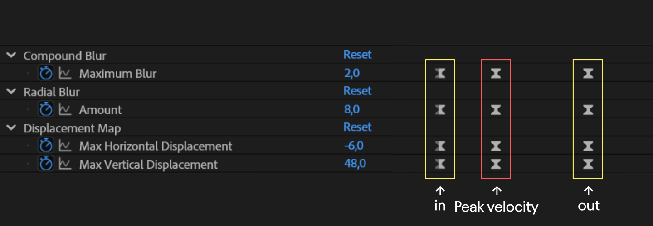Toggle stopwatch for Max Vertical Displacement

pos(46,164)
